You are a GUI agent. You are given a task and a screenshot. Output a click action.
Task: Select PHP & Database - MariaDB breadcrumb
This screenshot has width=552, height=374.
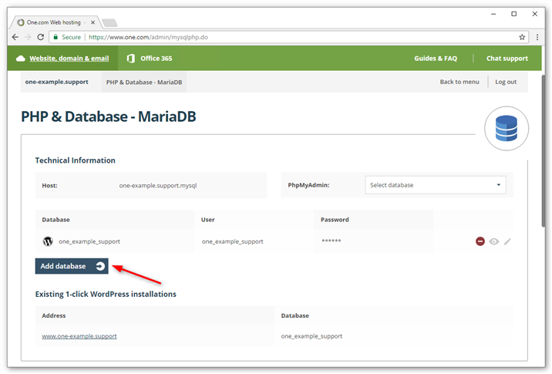(144, 82)
